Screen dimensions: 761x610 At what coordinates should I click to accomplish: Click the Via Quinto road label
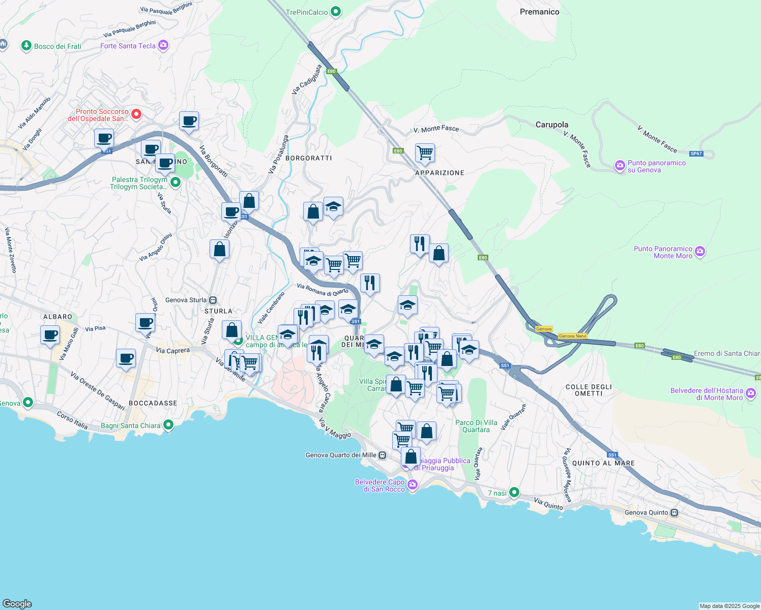[x=548, y=504]
